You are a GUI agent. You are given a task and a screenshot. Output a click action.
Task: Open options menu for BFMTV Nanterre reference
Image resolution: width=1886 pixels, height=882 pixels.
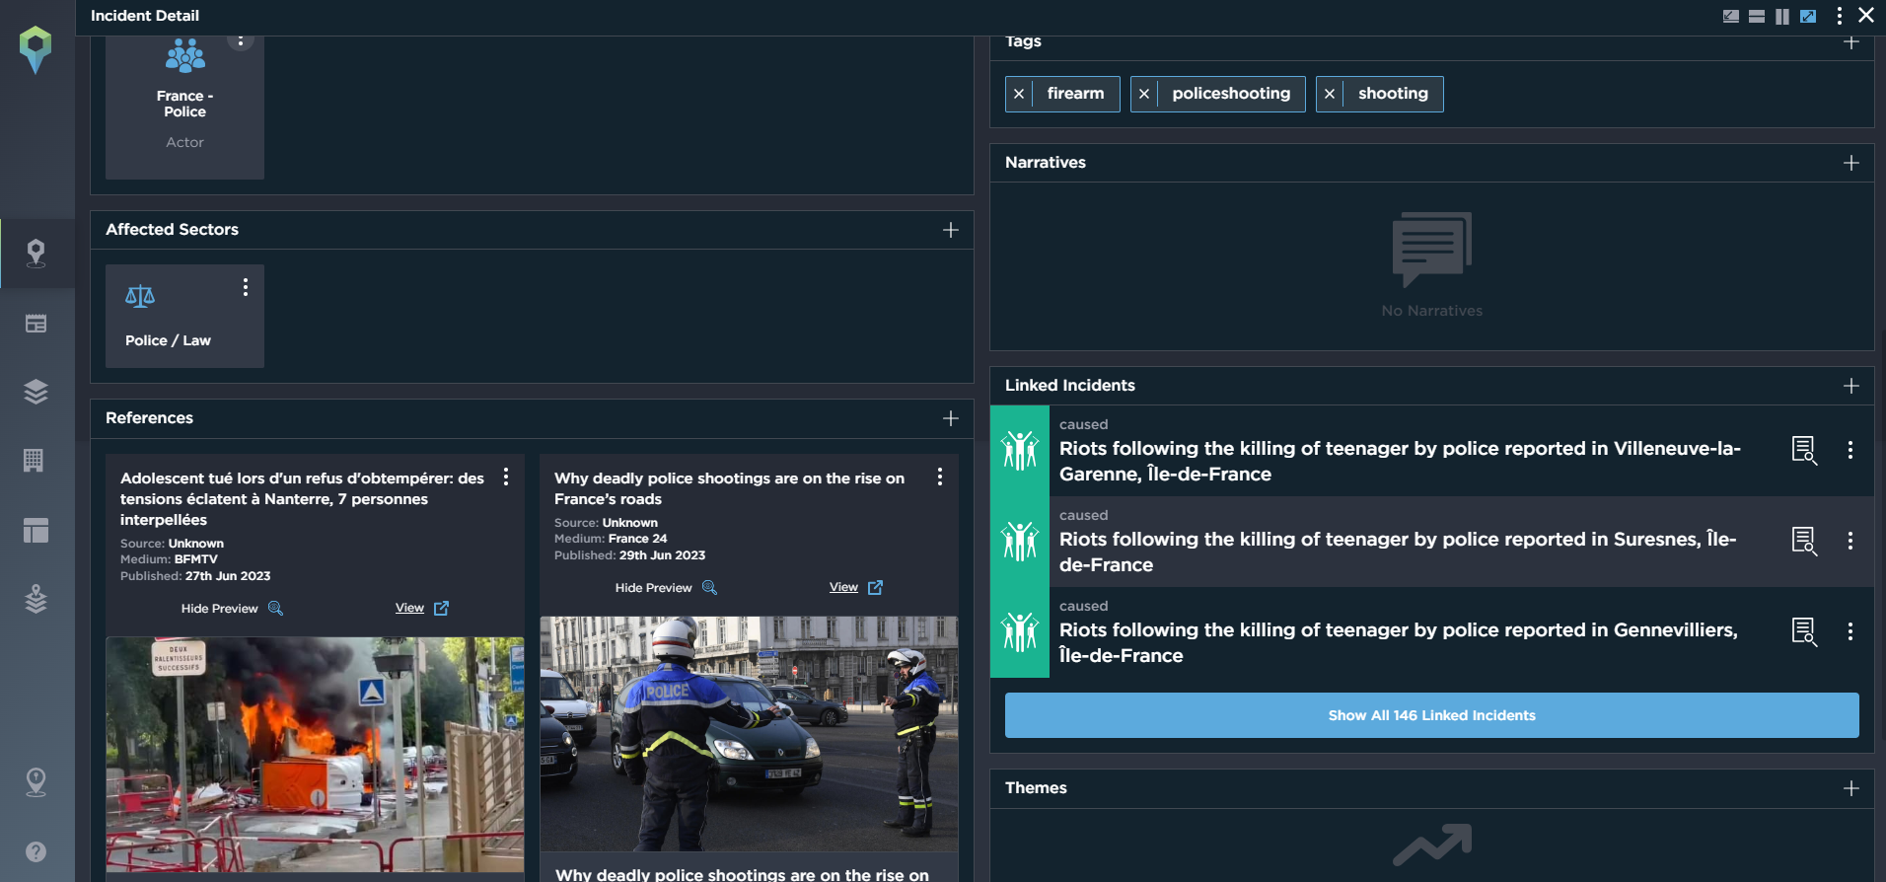point(506,477)
